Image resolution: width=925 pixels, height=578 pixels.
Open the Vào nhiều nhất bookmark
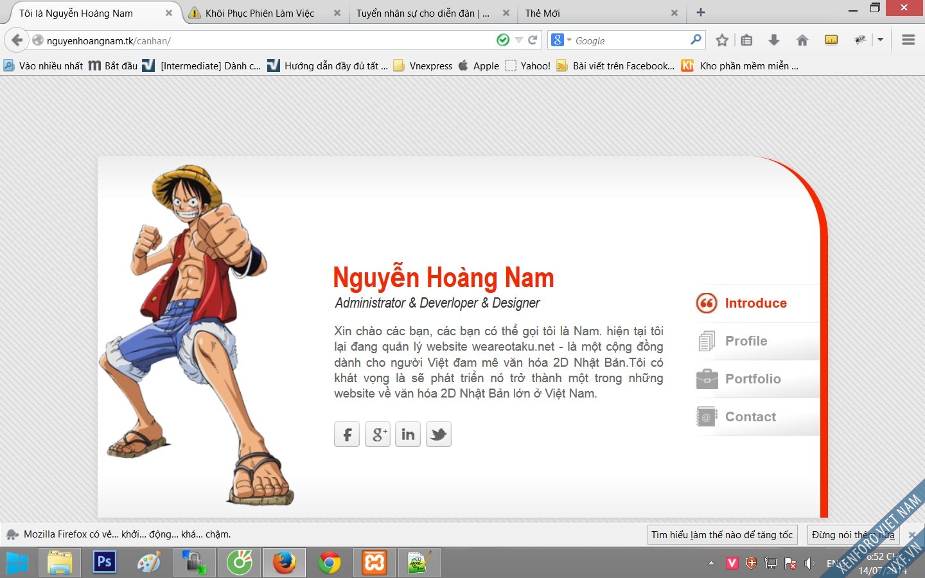tap(43, 66)
